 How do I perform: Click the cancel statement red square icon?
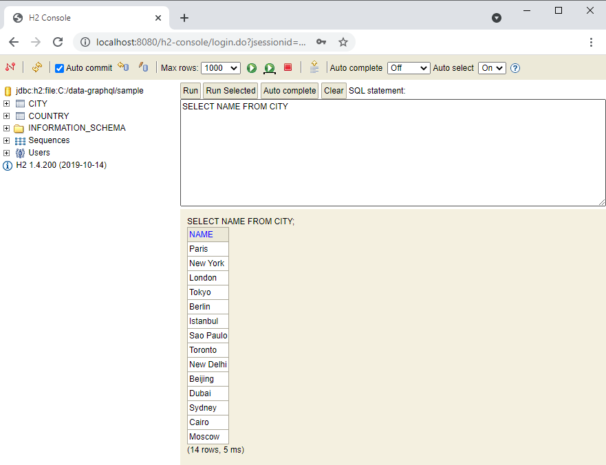pos(286,68)
